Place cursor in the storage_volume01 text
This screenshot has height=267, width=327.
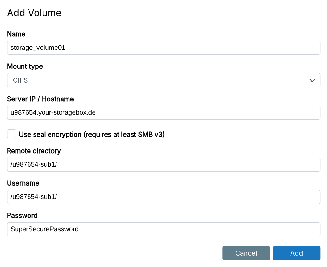(38, 48)
